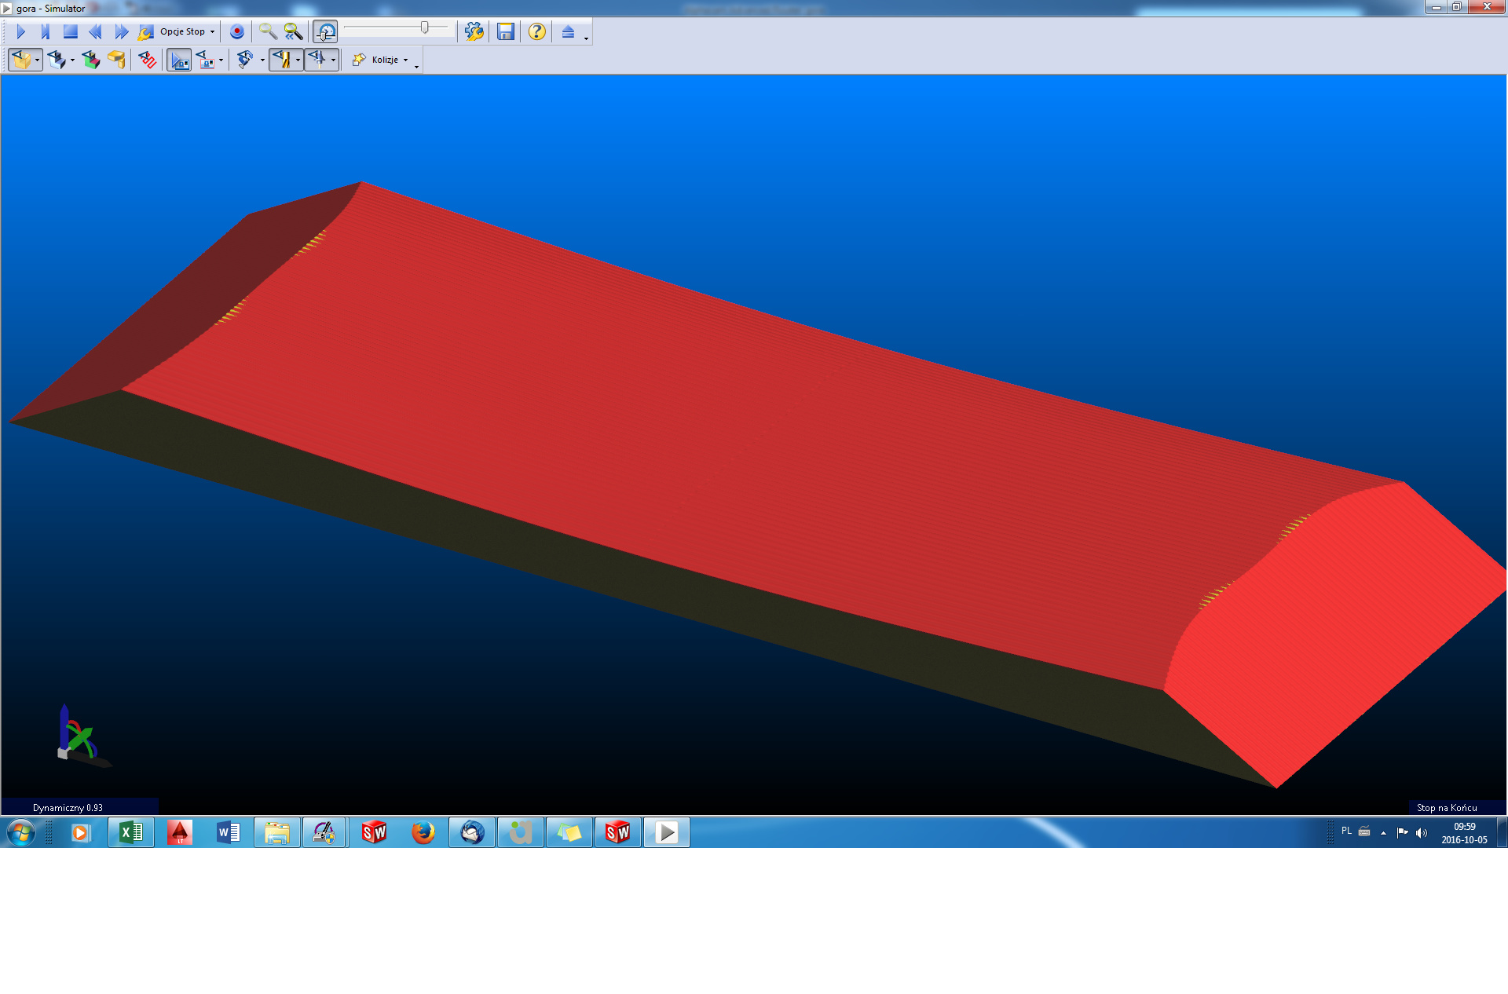Click the fast-forward double-arrow icon
Screen dimensions: 1508x994
(x=121, y=32)
